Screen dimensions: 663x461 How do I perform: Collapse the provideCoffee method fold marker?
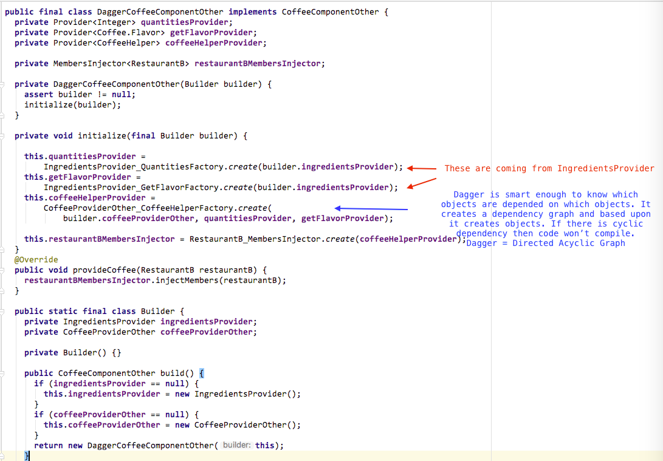pyautogui.click(x=3, y=270)
